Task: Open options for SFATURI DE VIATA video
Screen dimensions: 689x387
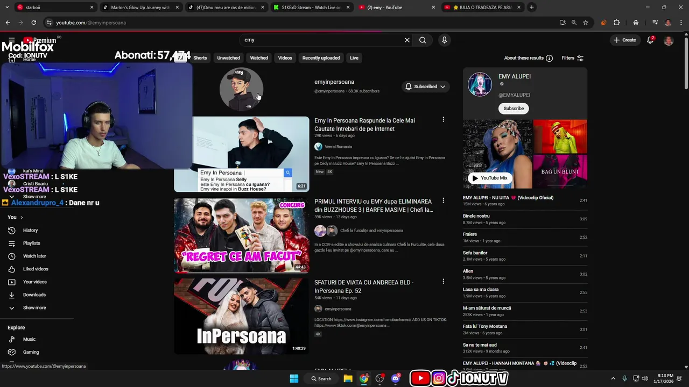Action: 443,281
